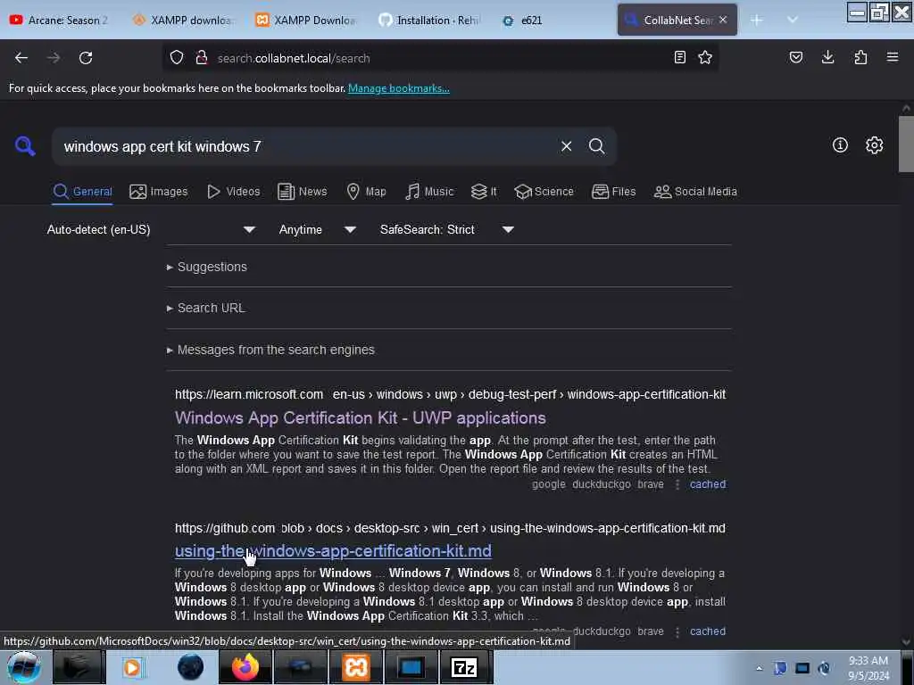914x685 pixels.
Task: Select the Map search category
Action: pyautogui.click(x=366, y=192)
